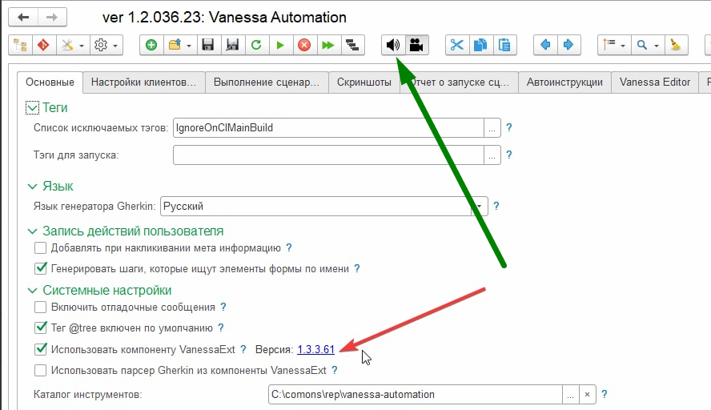Enable Добавлять при накликивании мета информацию
The height and width of the screenshot is (410, 711).
coord(40,248)
